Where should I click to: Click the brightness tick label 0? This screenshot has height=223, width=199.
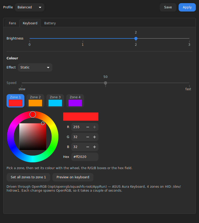click(30, 45)
